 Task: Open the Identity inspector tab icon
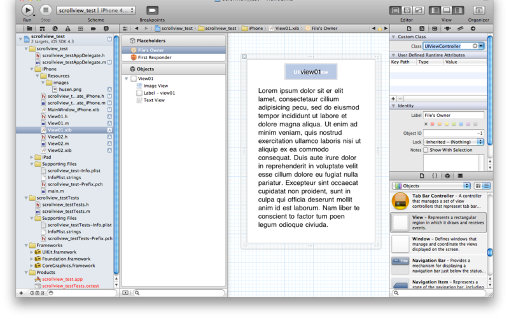click(x=435, y=29)
